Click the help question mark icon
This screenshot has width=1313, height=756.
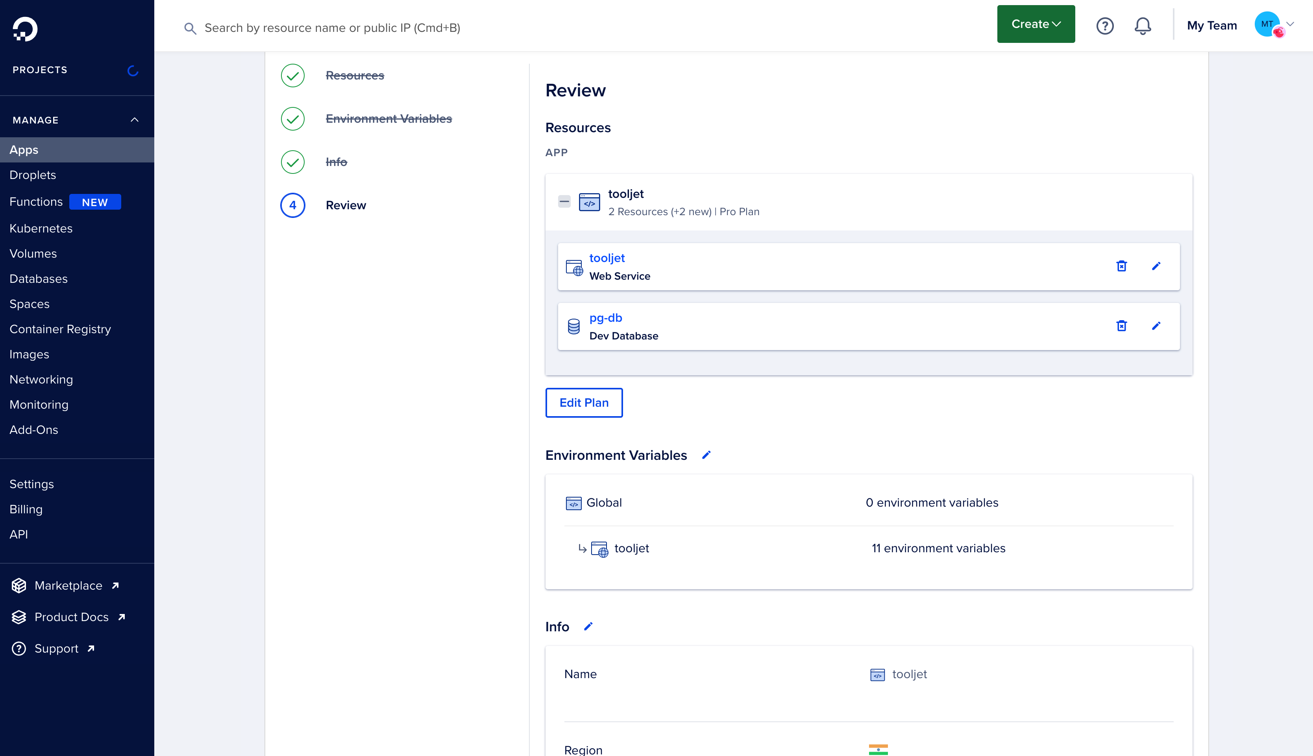pos(1104,26)
